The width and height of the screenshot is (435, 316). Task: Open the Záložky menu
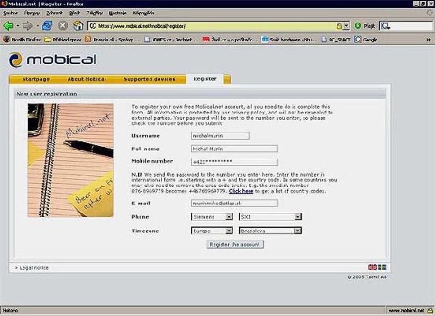pyautogui.click(x=94, y=13)
